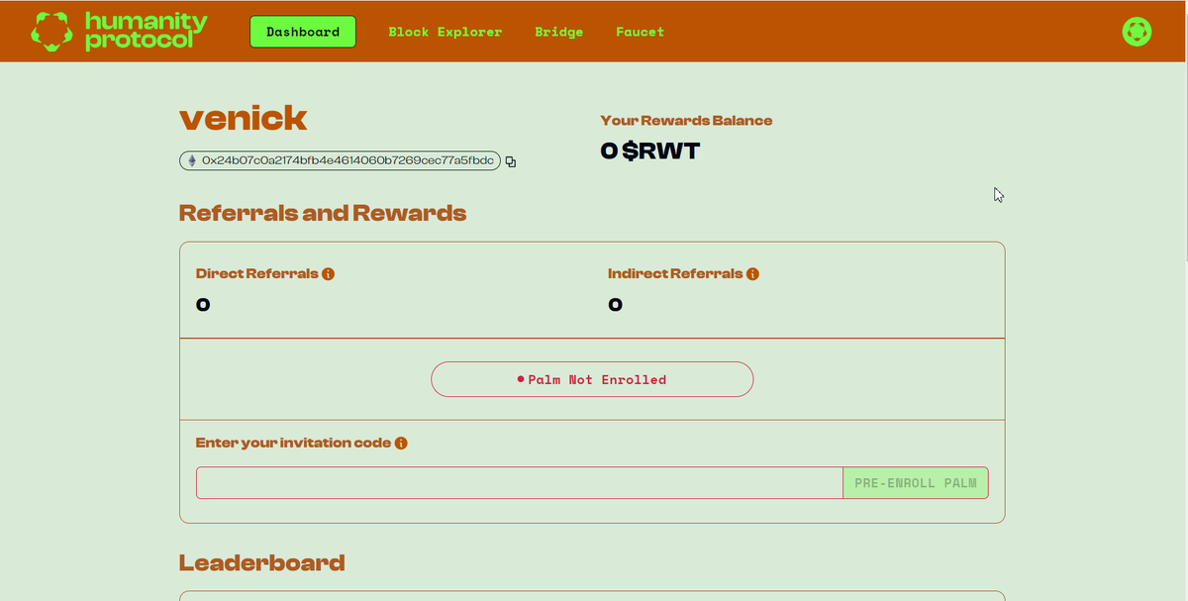
Task: Click the Direct Referrals label
Action: (x=257, y=274)
